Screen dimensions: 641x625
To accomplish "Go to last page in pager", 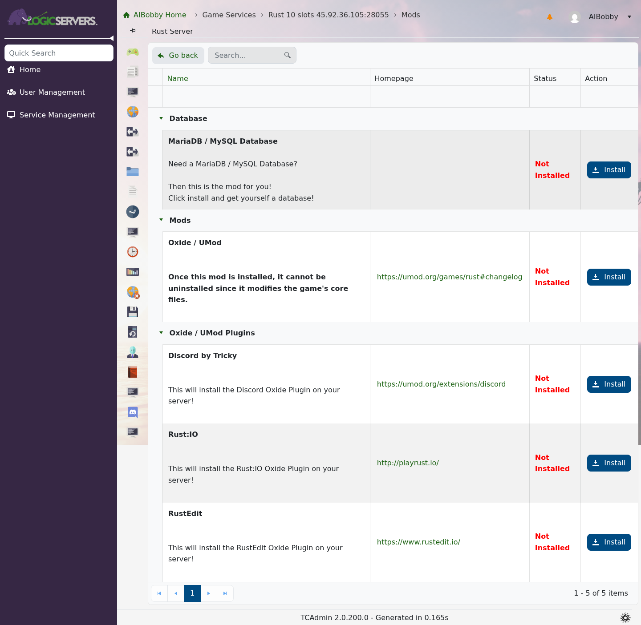I will pos(225,593).
